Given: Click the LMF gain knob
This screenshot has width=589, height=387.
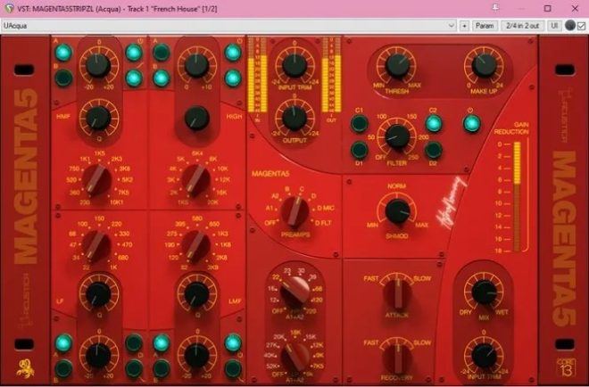Looking at the screenshot, I should pyautogui.click(x=196, y=356).
